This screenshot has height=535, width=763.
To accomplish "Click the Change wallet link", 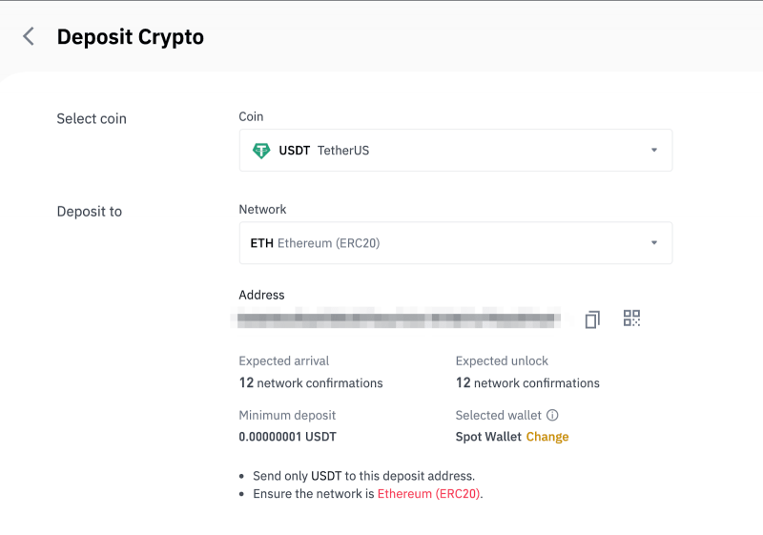I will click(547, 437).
